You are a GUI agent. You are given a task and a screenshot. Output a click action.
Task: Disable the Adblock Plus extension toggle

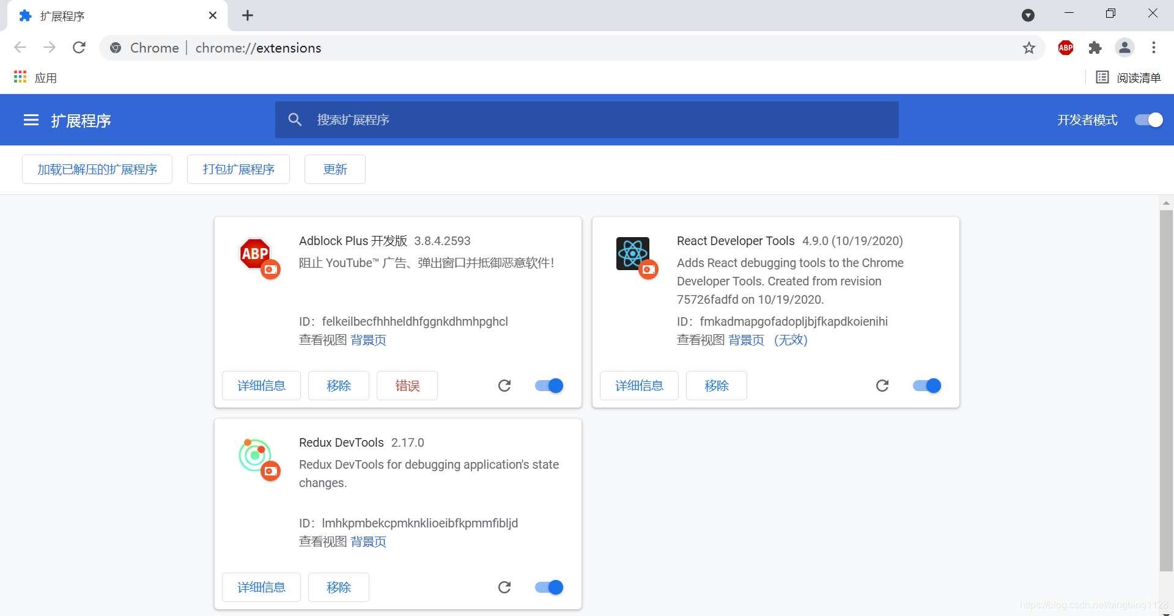(549, 386)
